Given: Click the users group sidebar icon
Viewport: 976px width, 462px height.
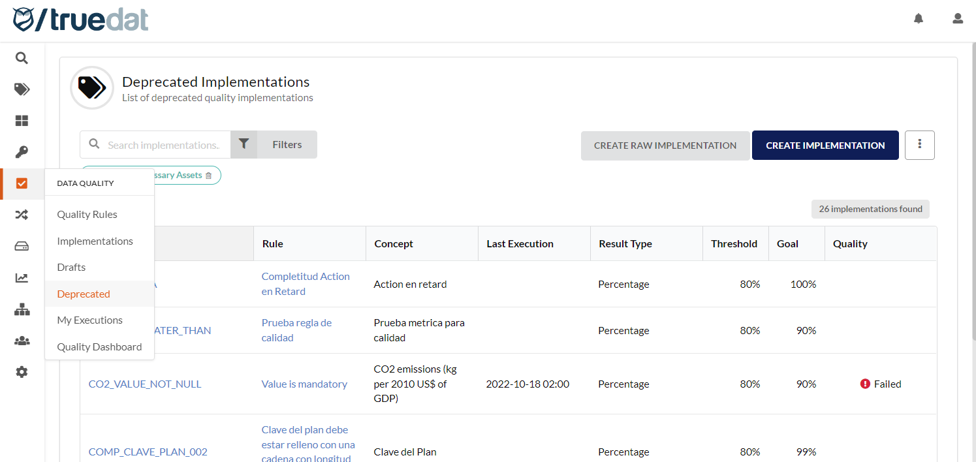Looking at the screenshot, I should [x=22, y=341].
